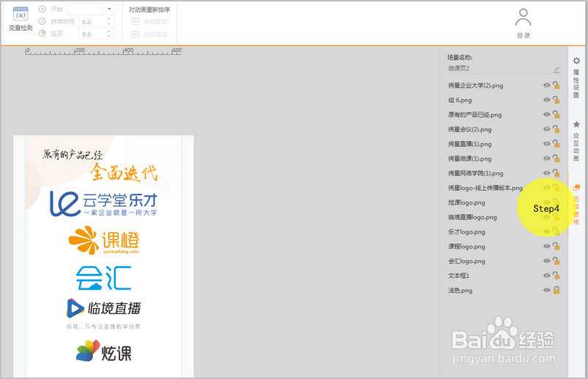Screen dimensions: 588x379
Task: Toggle visibility of 会汇logo.png layer
Action: coord(547,261)
